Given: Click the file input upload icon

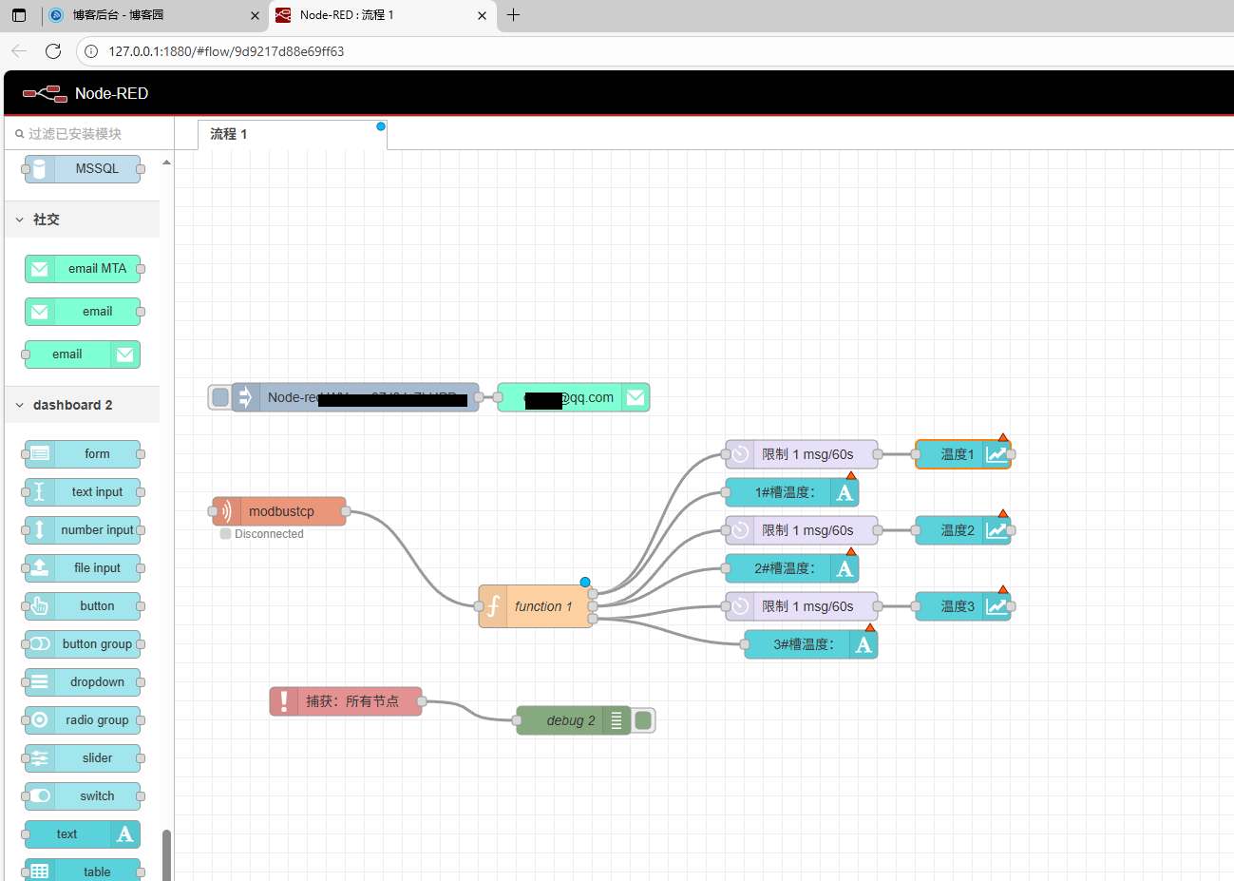Looking at the screenshot, I should click(x=40, y=568).
